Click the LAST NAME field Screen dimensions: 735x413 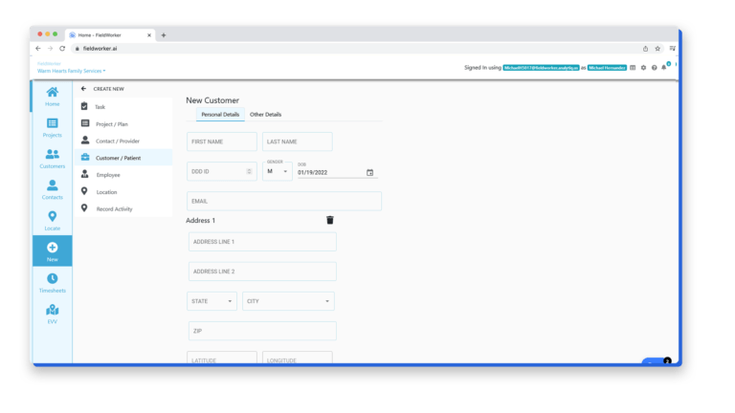pos(298,141)
